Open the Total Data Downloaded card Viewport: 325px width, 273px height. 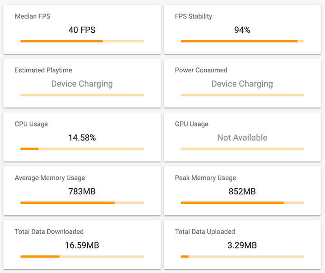click(x=82, y=245)
